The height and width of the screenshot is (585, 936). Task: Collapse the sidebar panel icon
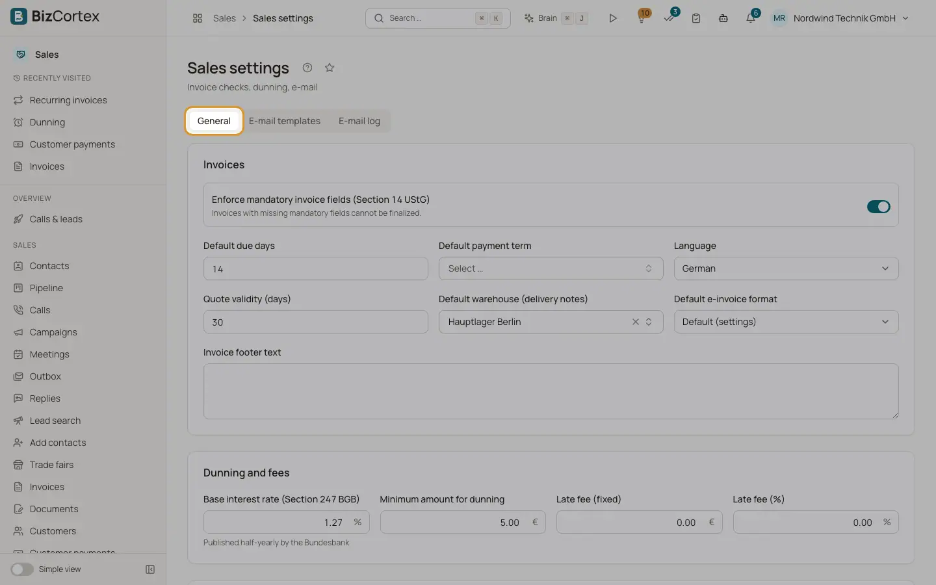150,569
